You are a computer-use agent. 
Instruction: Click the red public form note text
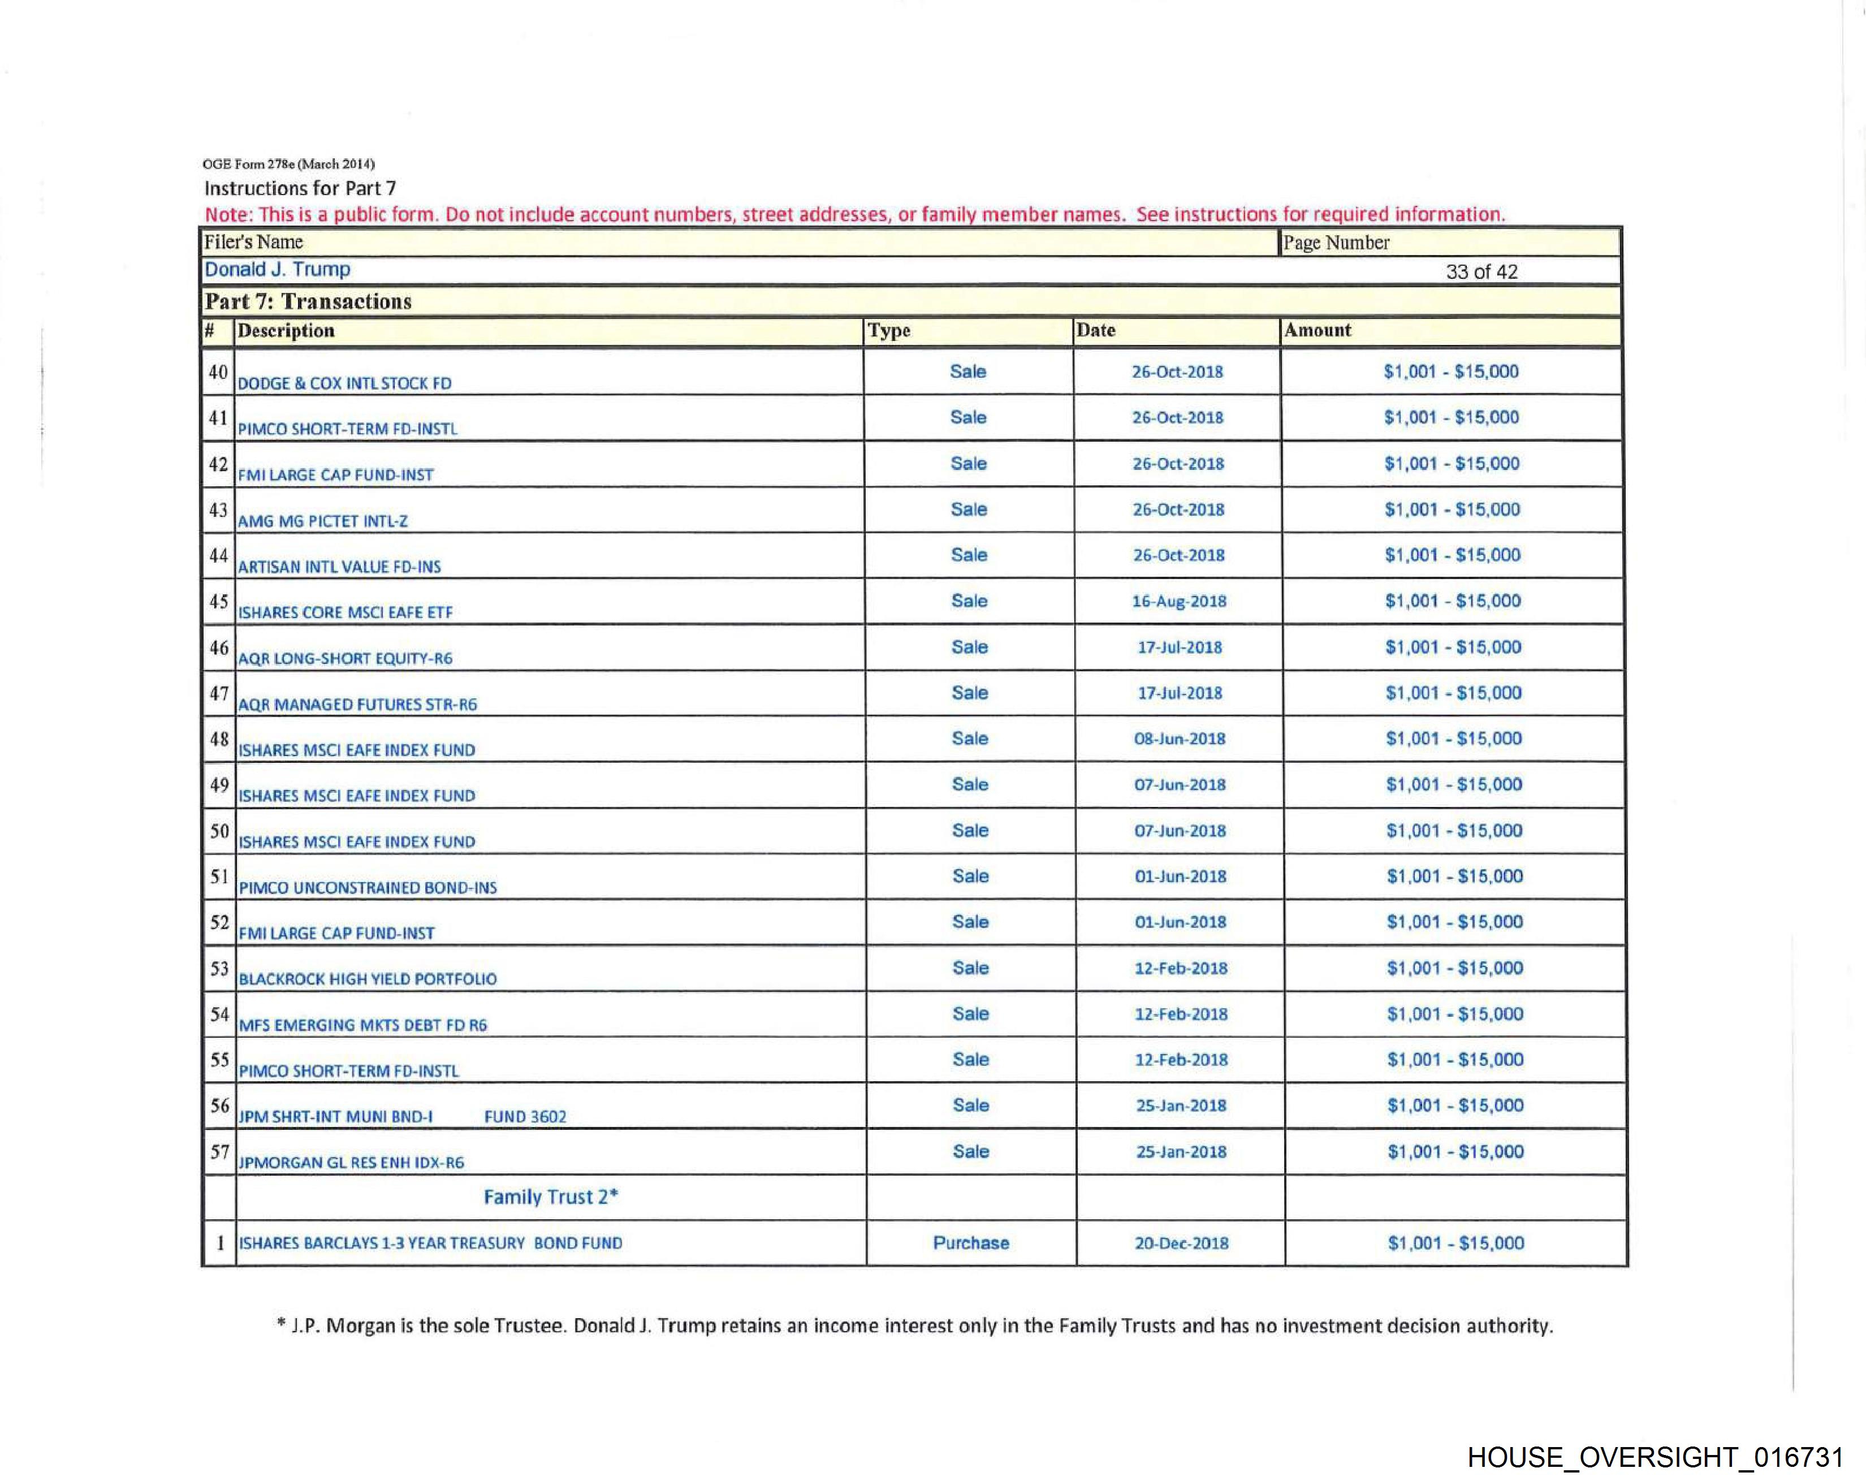(x=853, y=215)
